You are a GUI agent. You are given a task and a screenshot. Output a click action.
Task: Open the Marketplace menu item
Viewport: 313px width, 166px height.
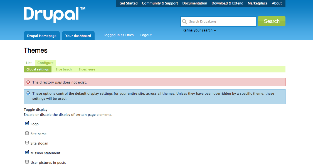click(x=257, y=3)
